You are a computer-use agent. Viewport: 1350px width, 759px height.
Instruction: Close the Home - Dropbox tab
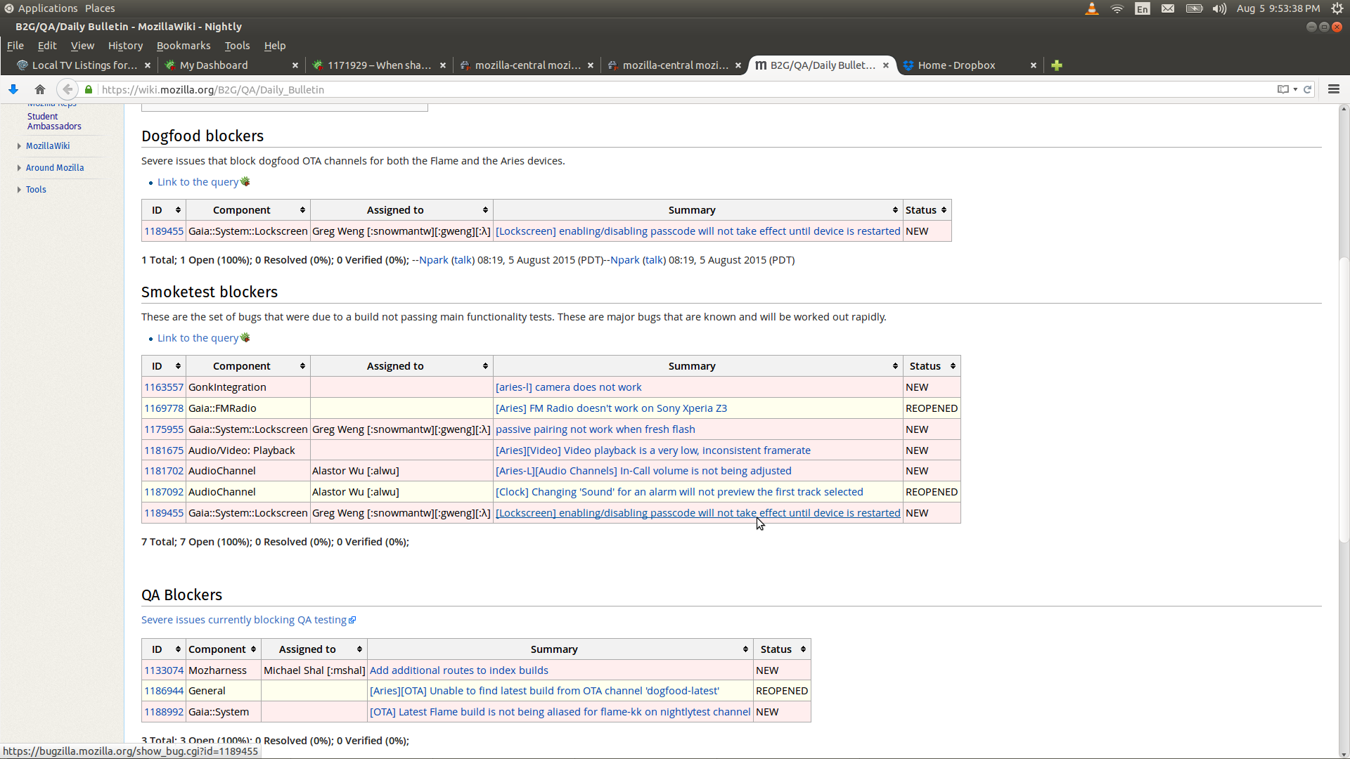coord(1034,65)
